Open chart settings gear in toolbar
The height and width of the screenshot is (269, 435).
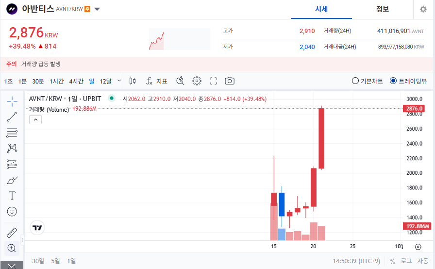point(197,81)
